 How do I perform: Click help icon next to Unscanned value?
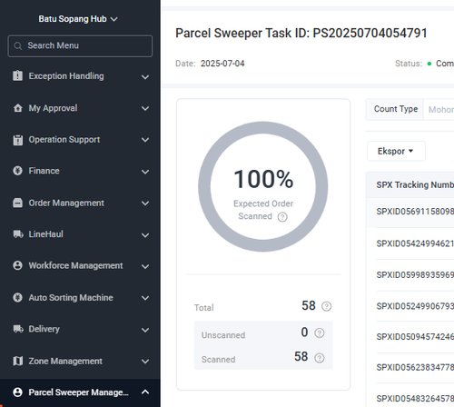pyautogui.click(x=320, y=333)
